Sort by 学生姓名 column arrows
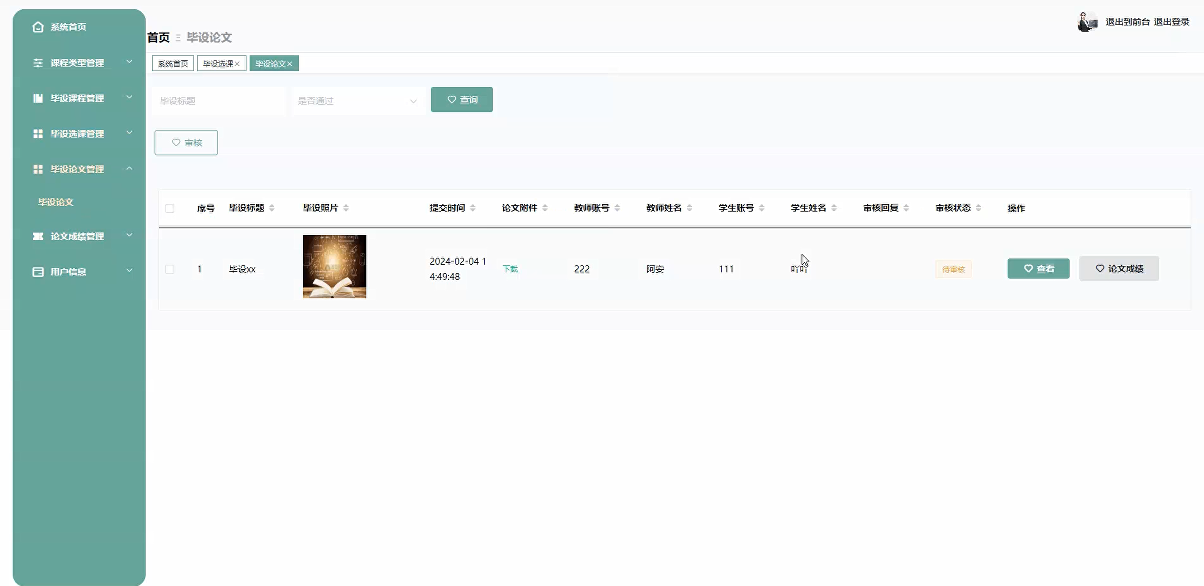The image size is (1204, 586). (x=834, y=208)
